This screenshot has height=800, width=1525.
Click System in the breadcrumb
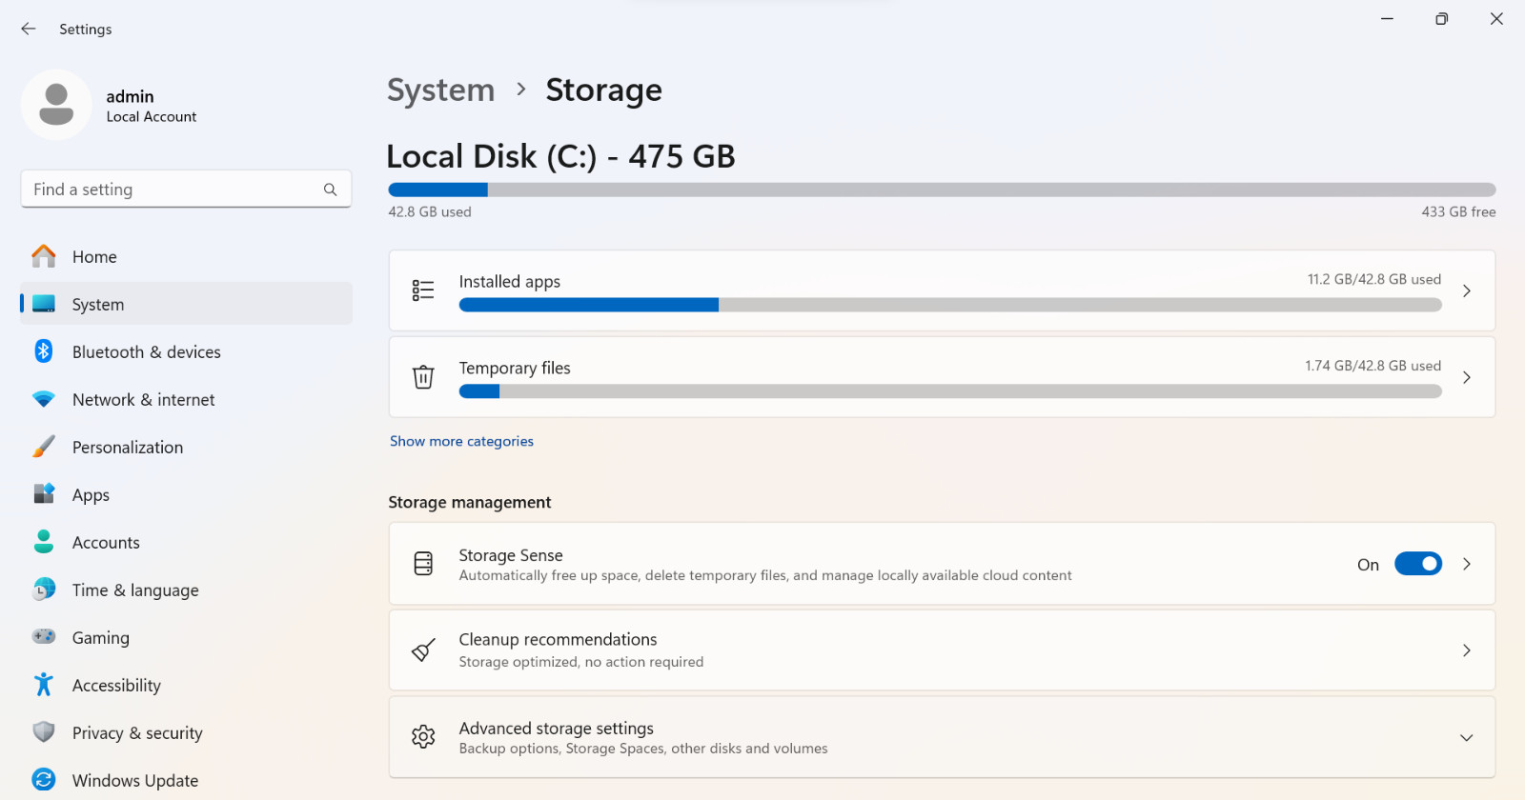440,90
